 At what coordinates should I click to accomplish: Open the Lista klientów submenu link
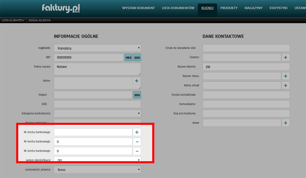tap(13, 20)
